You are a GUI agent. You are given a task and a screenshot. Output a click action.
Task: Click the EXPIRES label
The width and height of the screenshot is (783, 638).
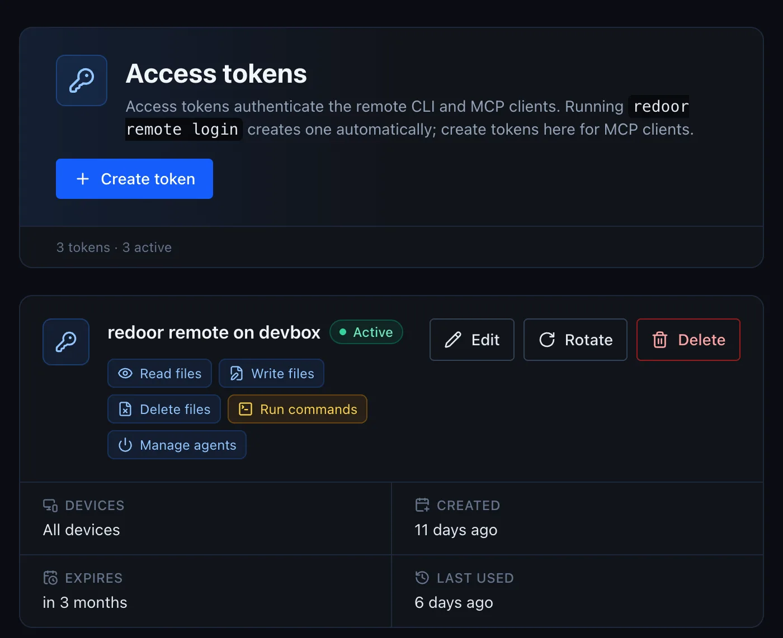[x=93, y=578]
